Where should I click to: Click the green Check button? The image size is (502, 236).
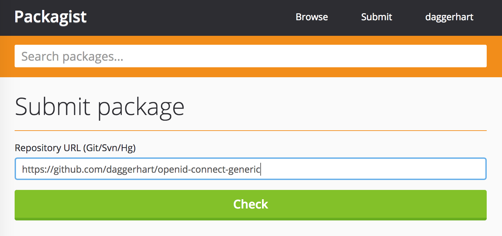click(x=251, y=205)
